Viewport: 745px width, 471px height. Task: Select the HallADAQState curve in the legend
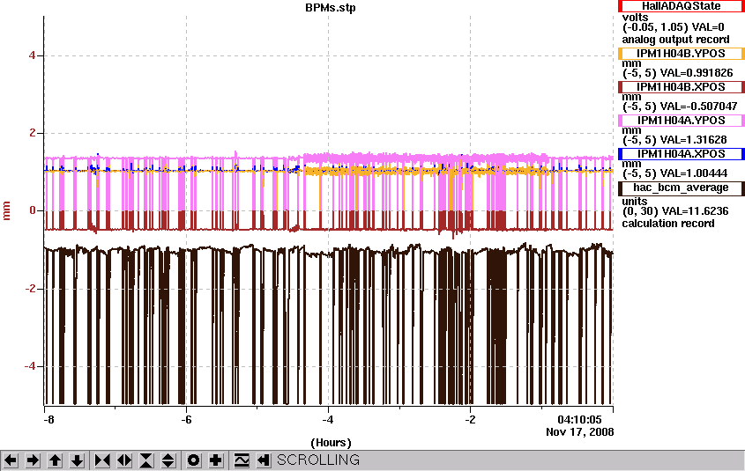click(681, 6)
